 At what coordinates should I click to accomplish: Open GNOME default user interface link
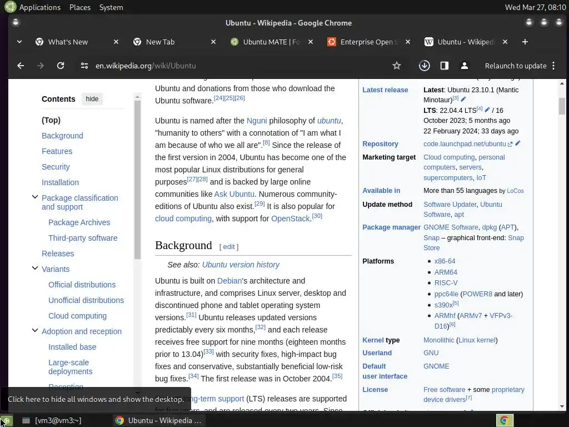[436, 366]
